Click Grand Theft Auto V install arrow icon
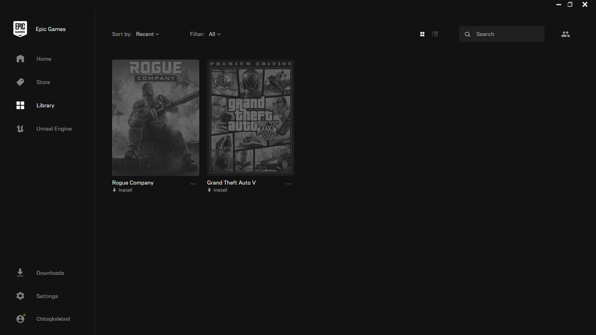The width and height of the screenshot is (596, 335). point(209,190)
